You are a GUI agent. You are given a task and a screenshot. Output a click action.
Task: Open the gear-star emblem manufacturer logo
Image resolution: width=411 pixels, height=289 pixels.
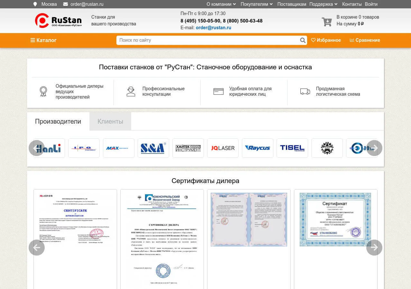(x=327, y=148)
